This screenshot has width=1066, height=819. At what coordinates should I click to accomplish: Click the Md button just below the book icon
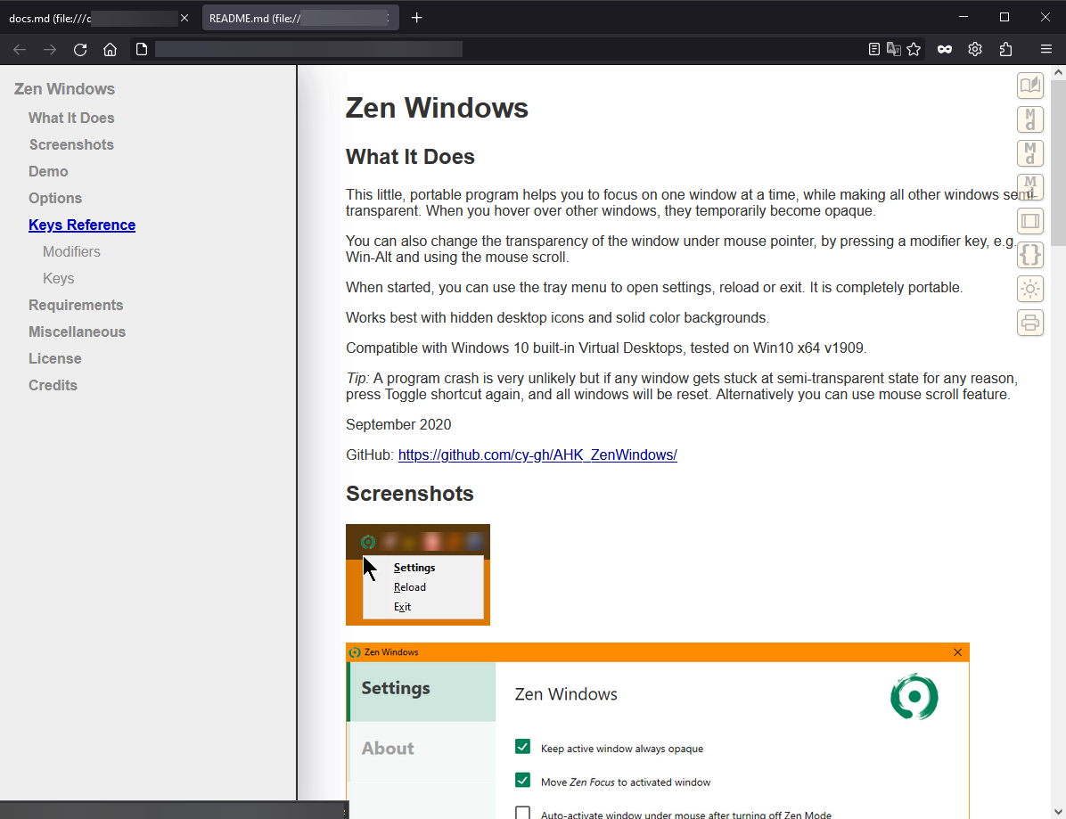pos(1030,119)
